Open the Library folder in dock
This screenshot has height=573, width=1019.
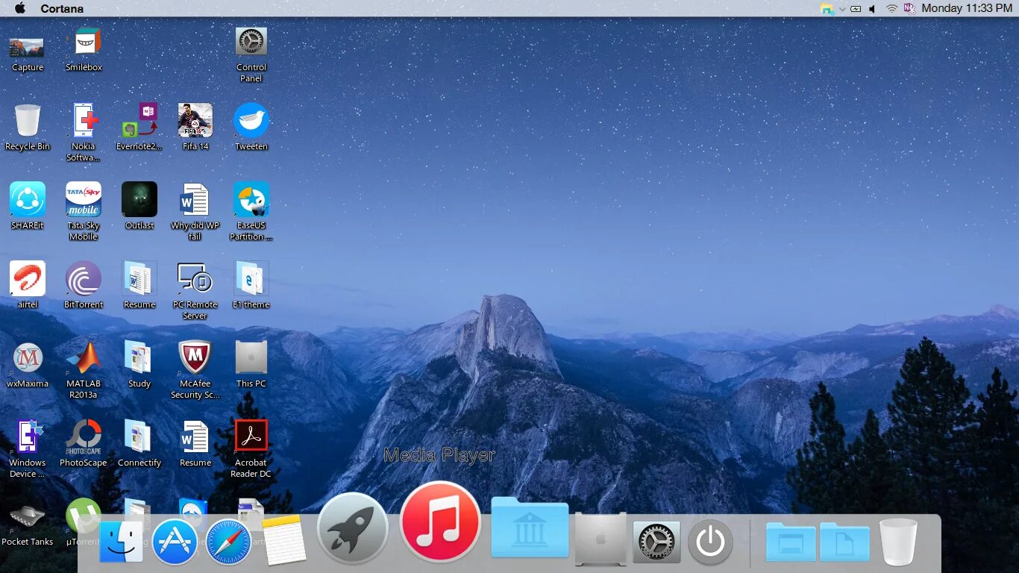tap(530, 527)
